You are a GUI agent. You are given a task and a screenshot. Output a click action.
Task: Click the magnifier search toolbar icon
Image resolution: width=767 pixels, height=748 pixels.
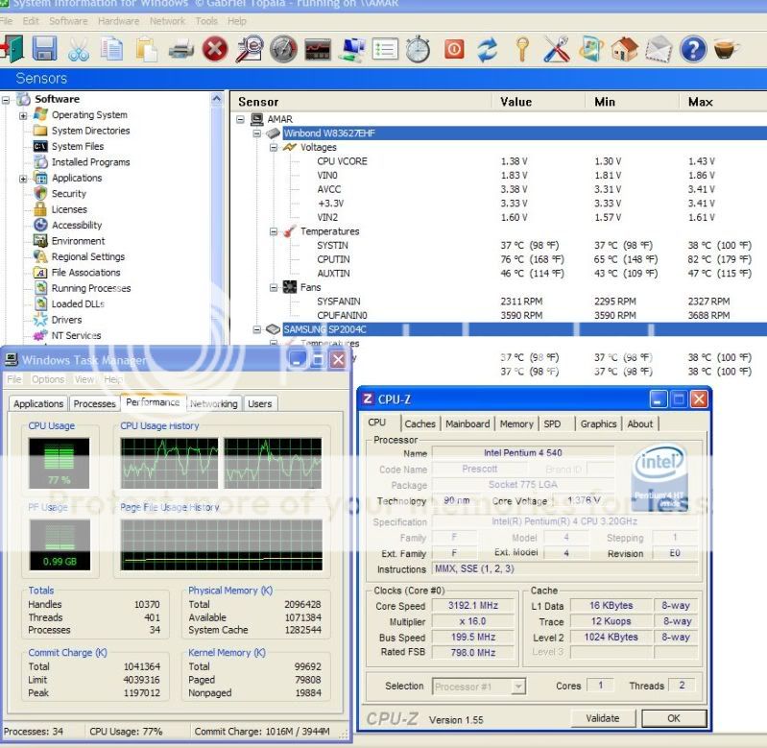pyautogui.click(x=249, y=49)
